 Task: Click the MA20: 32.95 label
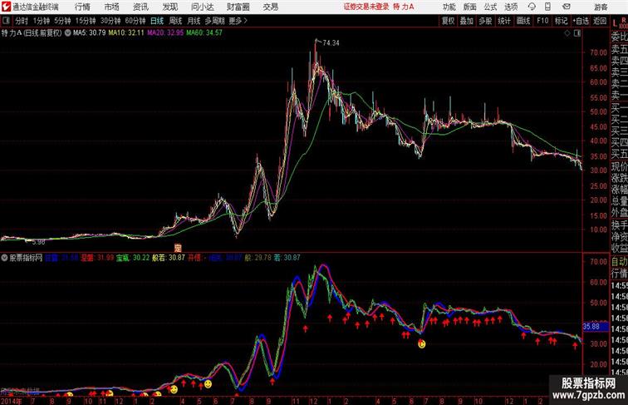[165, 33]
